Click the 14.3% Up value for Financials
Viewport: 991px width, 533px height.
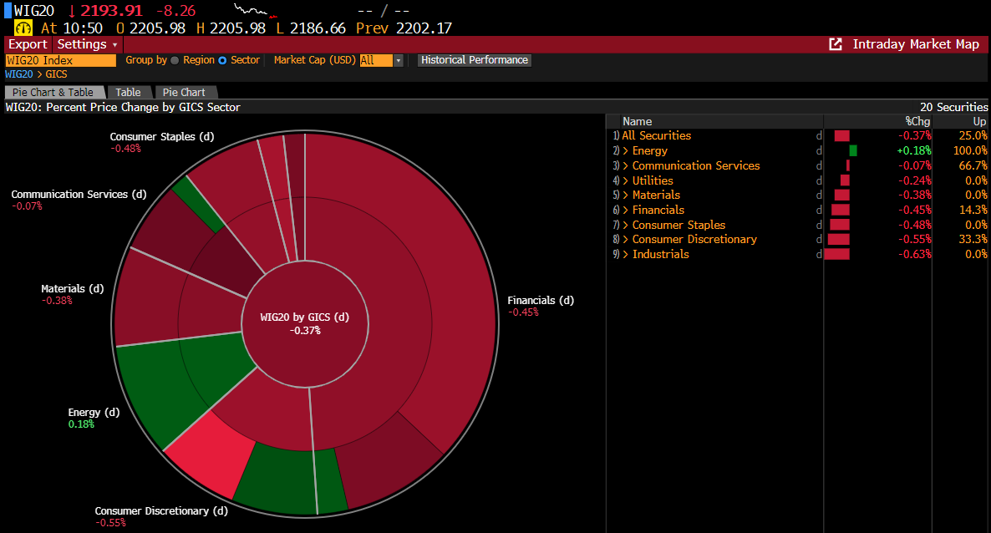[x=973, y=210]
